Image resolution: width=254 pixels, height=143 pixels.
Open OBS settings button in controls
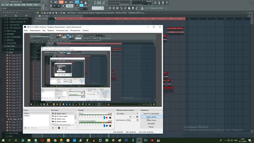pyautogui.click(x=151, y=124)
